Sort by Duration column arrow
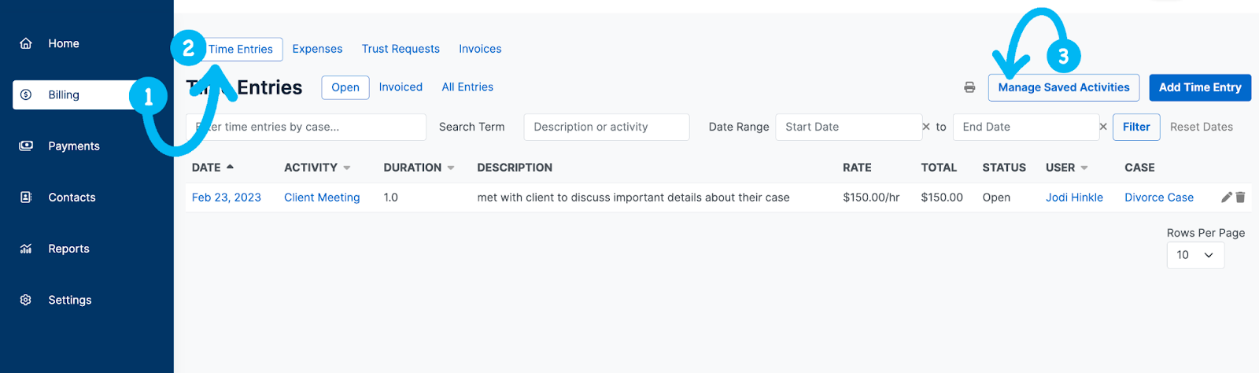 [x=451, y=168]
